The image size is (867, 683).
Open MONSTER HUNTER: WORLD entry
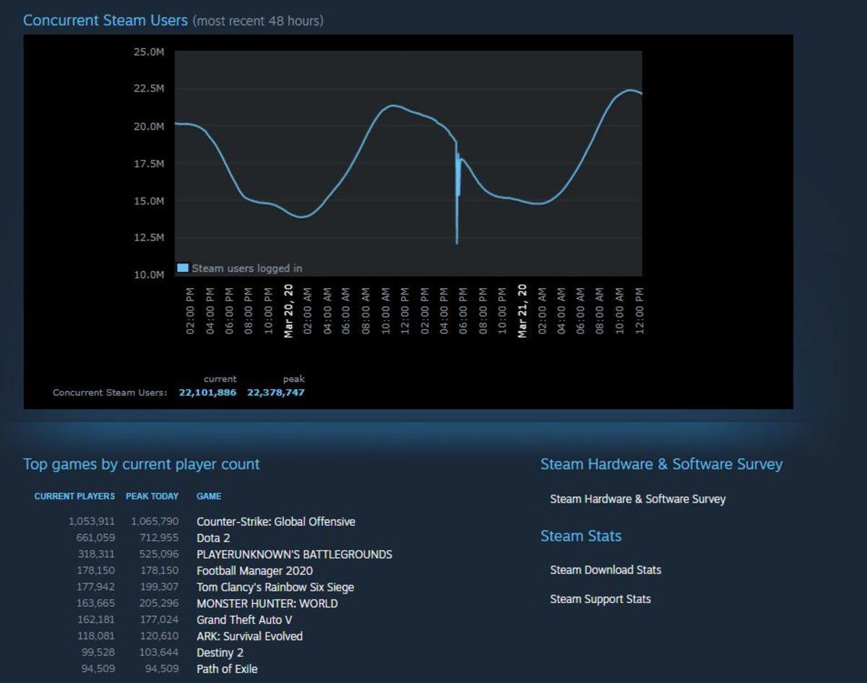266,604
